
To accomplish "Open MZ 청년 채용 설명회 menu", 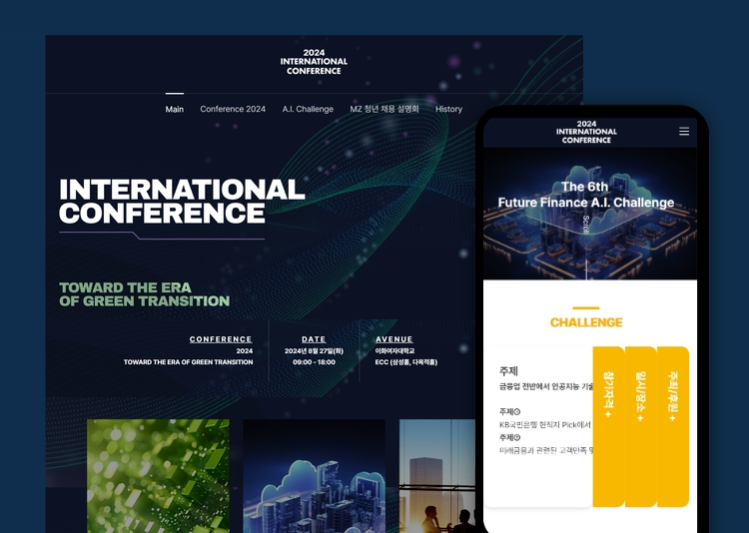I will pyautogui.click(x=384, y=109).
